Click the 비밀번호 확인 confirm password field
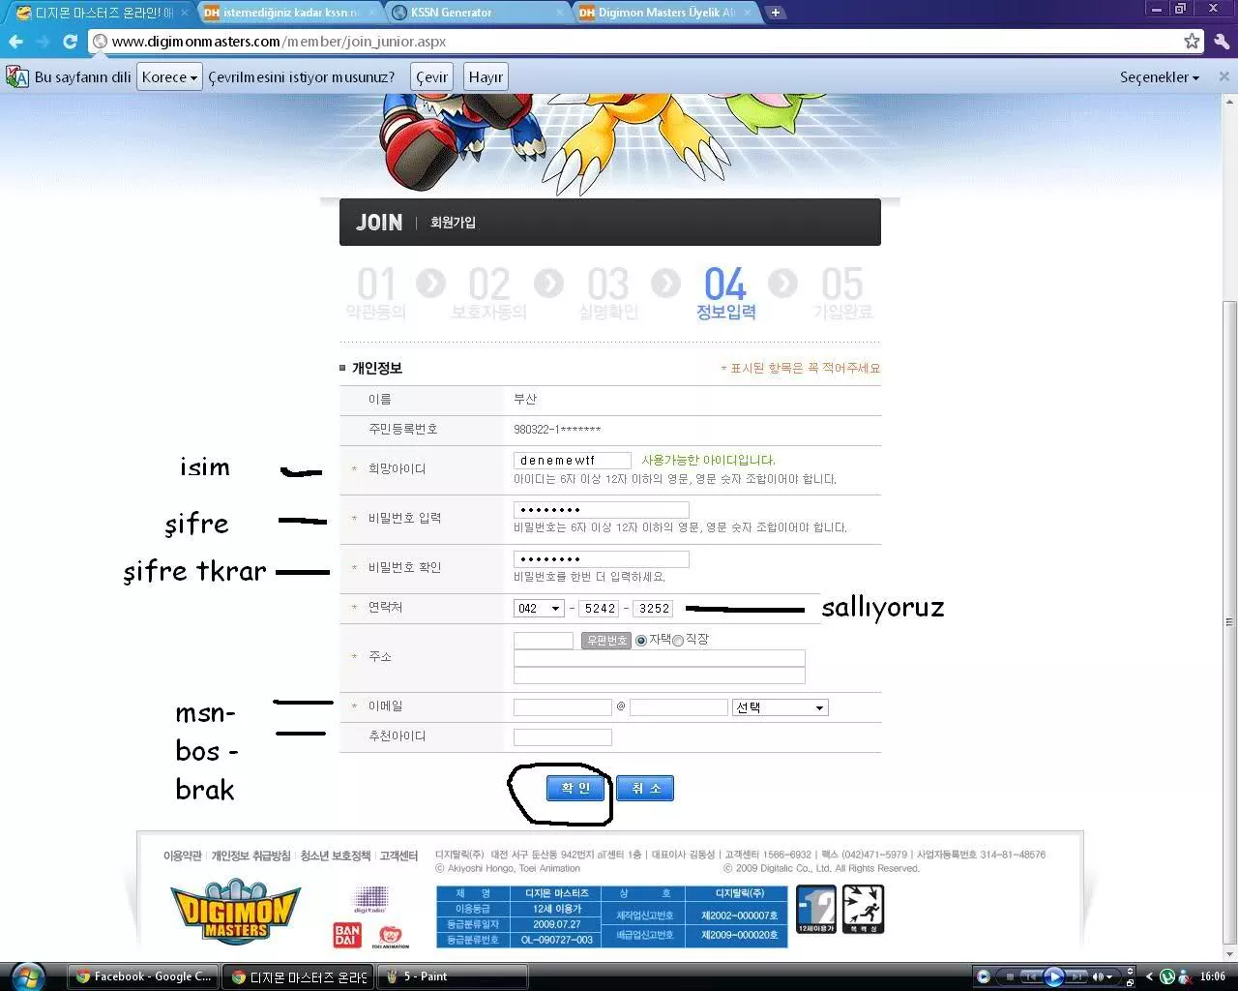This screenshot has height=991, width=1238. [602, 559]
